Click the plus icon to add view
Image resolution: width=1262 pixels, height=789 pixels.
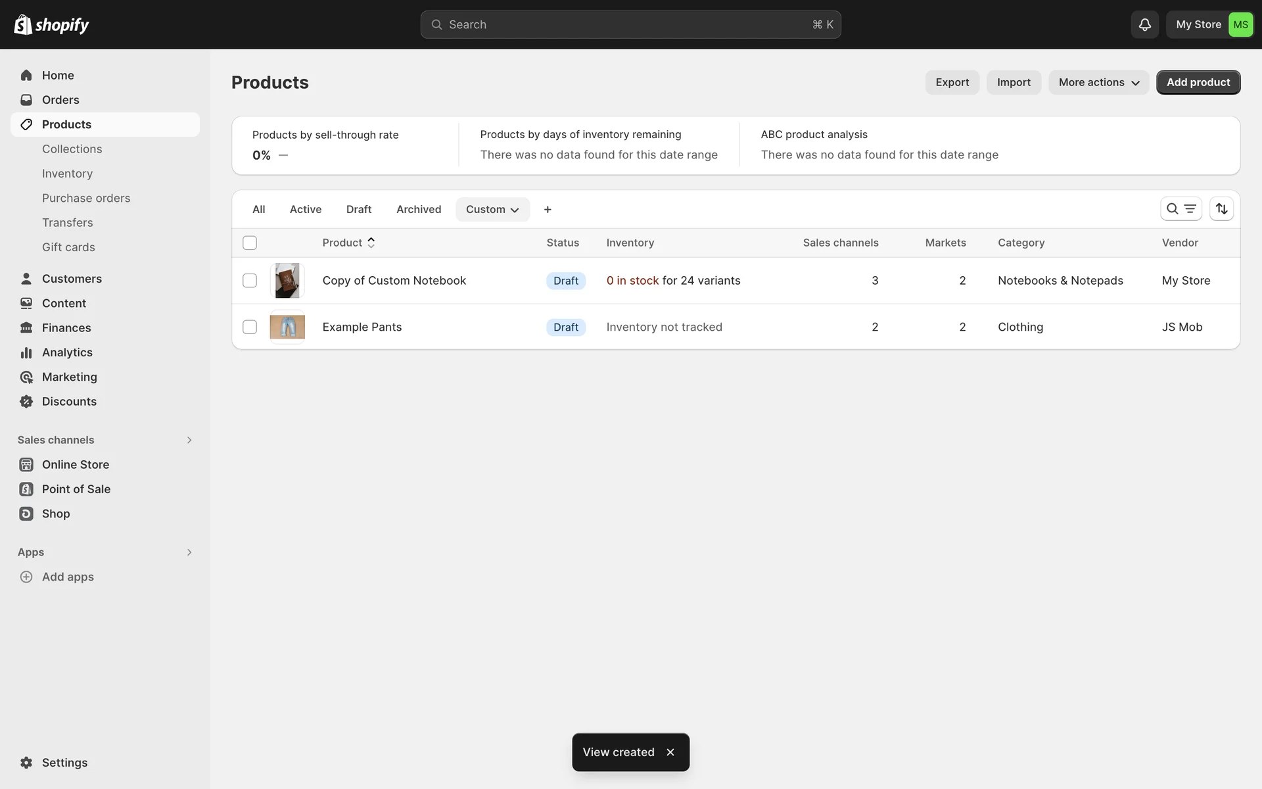coord(548,210)
